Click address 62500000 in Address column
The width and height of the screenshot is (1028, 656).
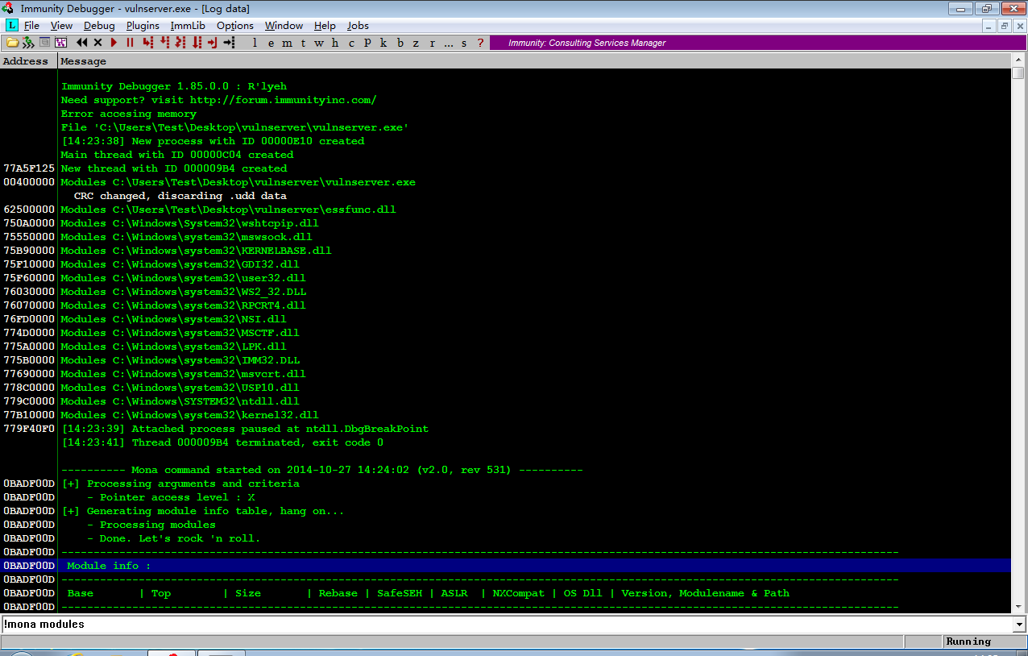click(x=29, y=210)
